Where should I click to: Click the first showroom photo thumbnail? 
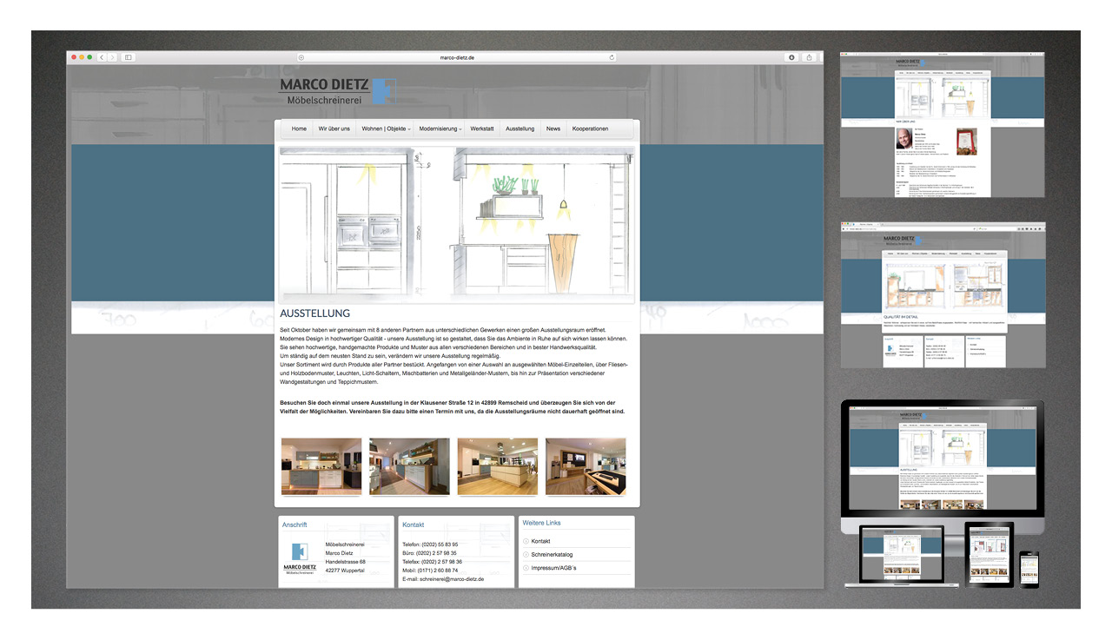[321, 466]
